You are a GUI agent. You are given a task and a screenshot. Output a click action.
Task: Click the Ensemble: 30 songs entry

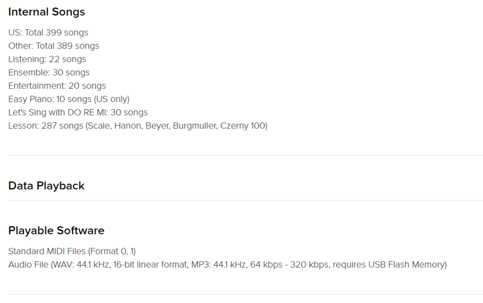[x=49, y=72]
